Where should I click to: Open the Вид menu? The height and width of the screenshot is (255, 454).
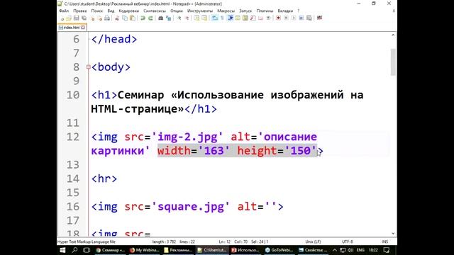pyautogui.click(x=111, y=11)
